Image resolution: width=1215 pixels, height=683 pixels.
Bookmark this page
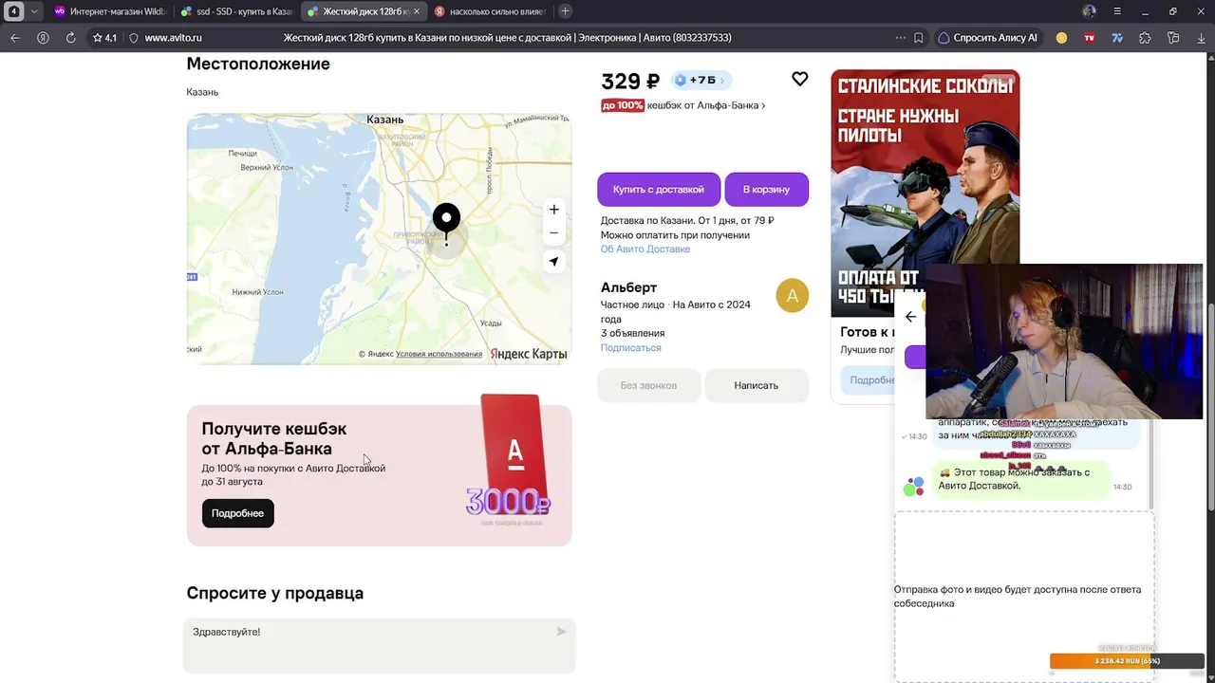[919, 38]
